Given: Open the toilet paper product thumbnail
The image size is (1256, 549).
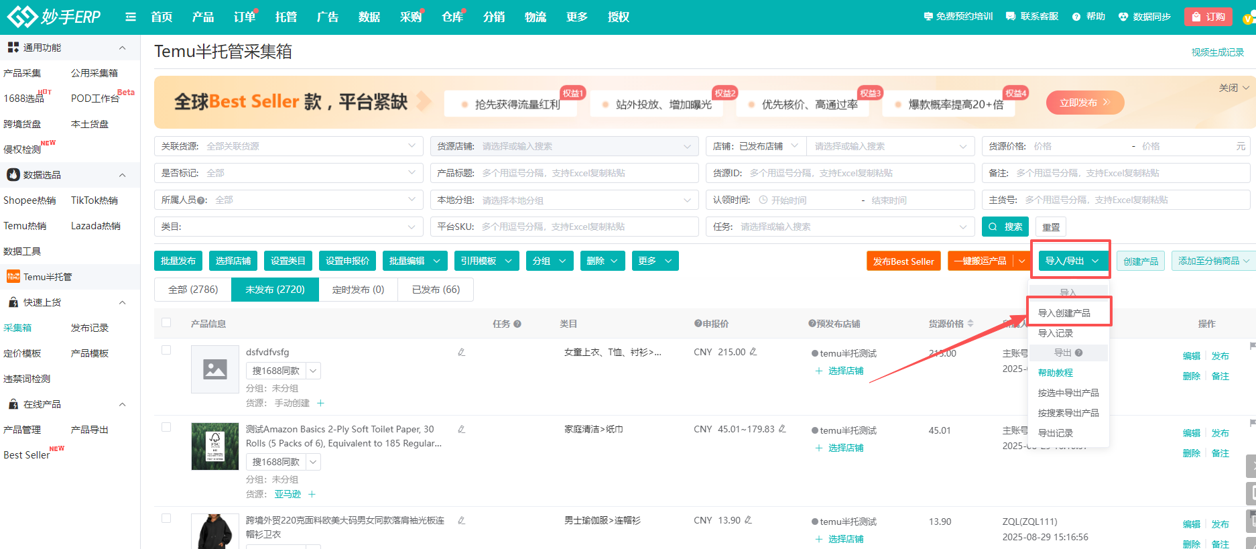Looking at the screenshot, I should 215,446.
